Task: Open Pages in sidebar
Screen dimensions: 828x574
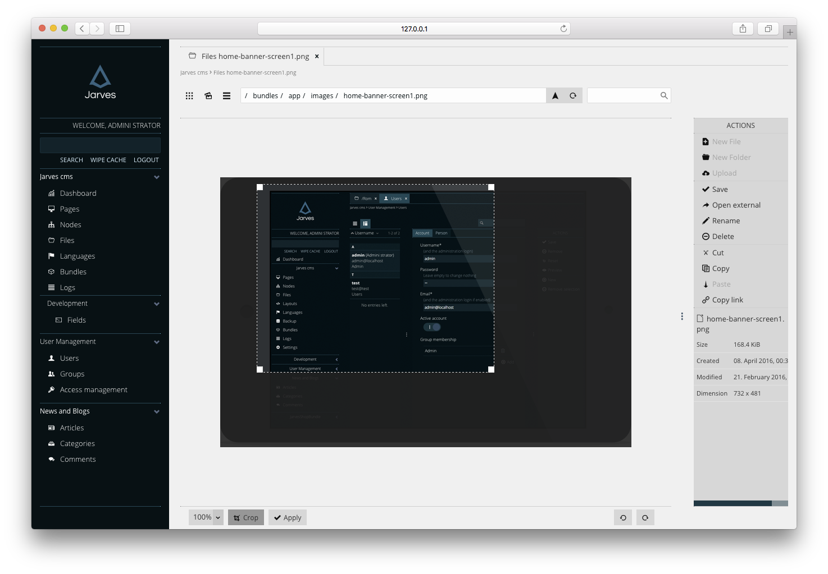Action: [70, 209]
